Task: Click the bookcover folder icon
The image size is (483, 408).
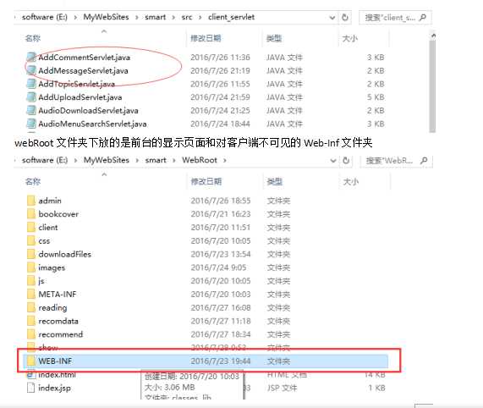Action: [x=31, y=214]
